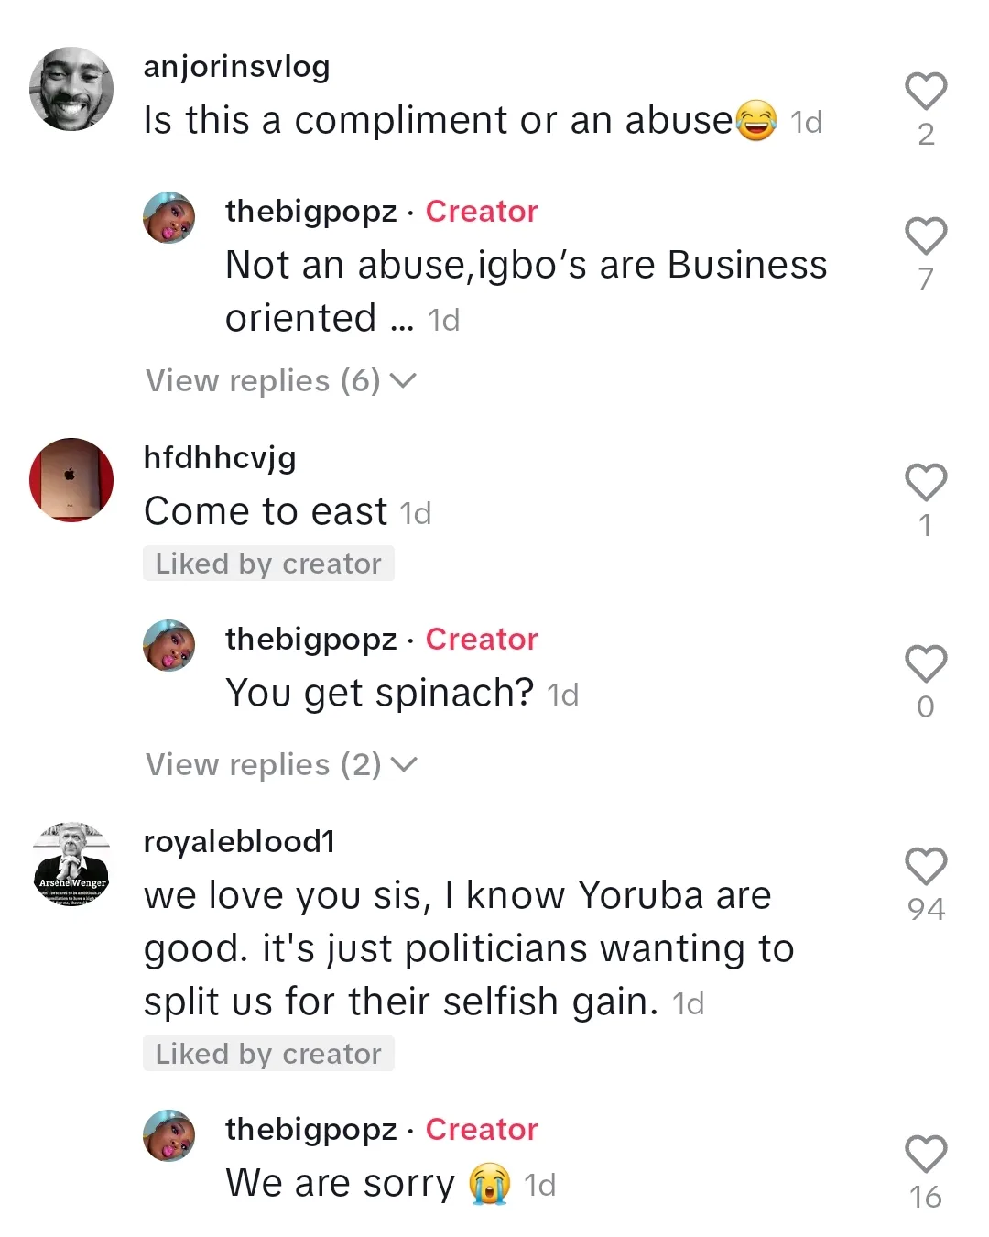This screenshot has width=989, height=1237.
Task: Select the Creator label next to thebigpopz
Action: coord(482,212)
